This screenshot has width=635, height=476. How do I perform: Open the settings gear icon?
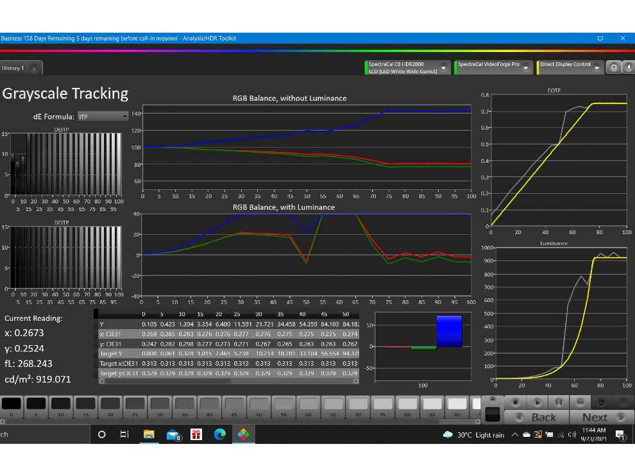614,67
